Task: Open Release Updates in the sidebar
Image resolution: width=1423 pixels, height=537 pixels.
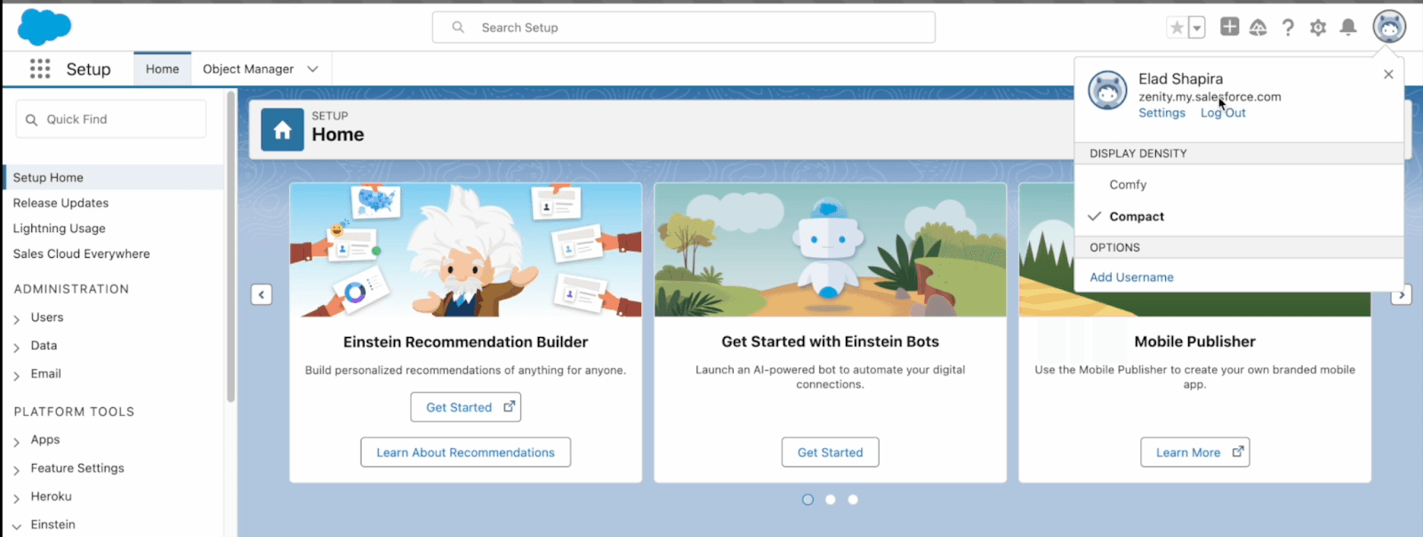Action: [60, 203]
